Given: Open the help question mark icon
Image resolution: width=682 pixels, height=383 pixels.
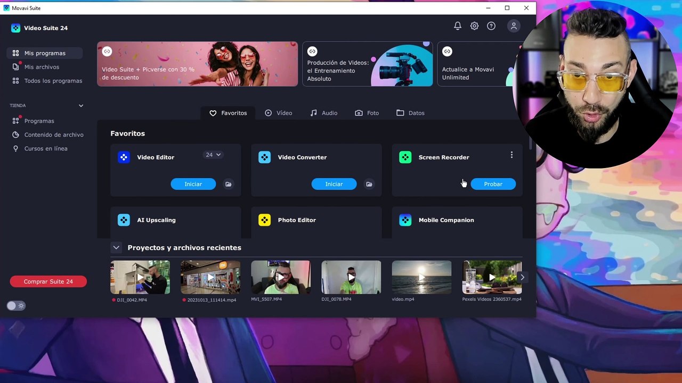Looking at the screenshot, I should [491, 26].
